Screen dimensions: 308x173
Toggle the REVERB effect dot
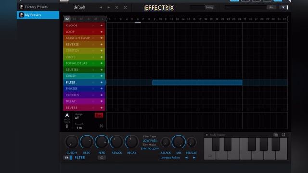pyautogui.click(x=102, y=108)
